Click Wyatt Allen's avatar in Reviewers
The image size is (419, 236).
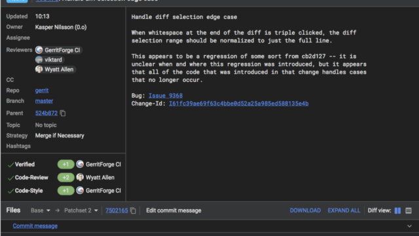(x=39, y=69)
